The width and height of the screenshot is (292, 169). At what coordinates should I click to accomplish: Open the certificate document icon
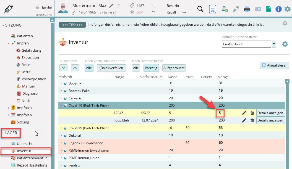(212, 9)
